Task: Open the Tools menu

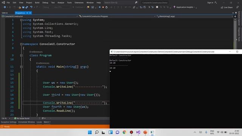Action: [x=69, y=3]
